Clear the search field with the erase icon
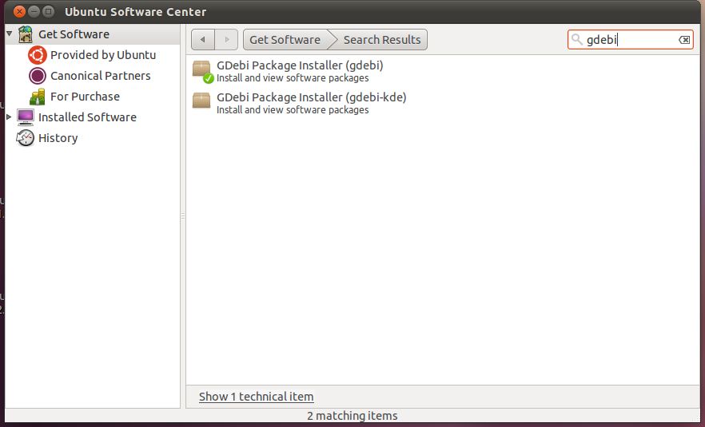The height and width of the screenshot is (427, 705). [x=684, y=40]
